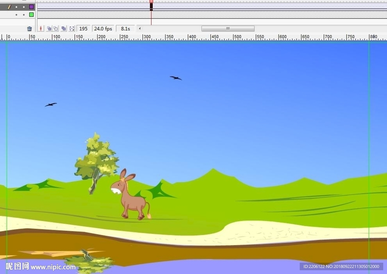Screen dimensions: 387x274
Task: Select the bird flying at upper center
Action: tap(176, 78)
